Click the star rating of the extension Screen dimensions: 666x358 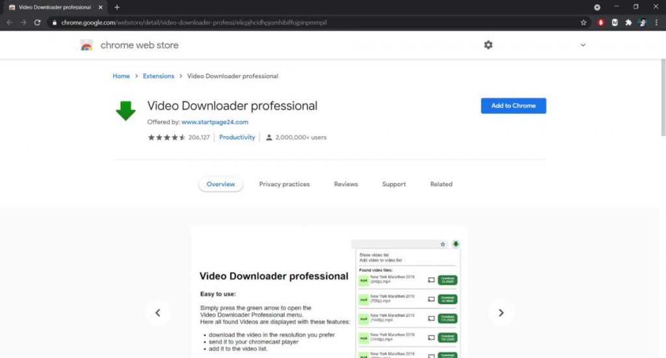(x=166, y=137)
